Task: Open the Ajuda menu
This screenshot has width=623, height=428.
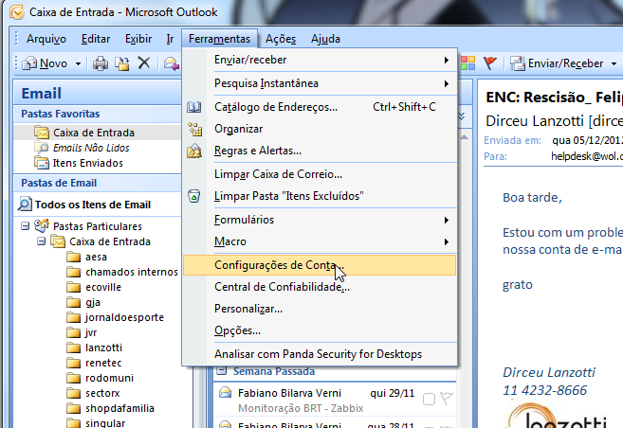Action: click(325, 39)
